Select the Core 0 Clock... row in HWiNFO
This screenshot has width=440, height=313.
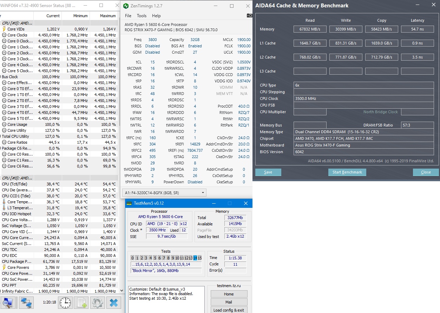[59, 41]
